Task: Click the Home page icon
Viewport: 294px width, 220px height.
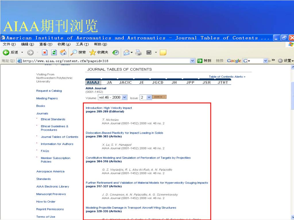Action: [x=63, y=53]
